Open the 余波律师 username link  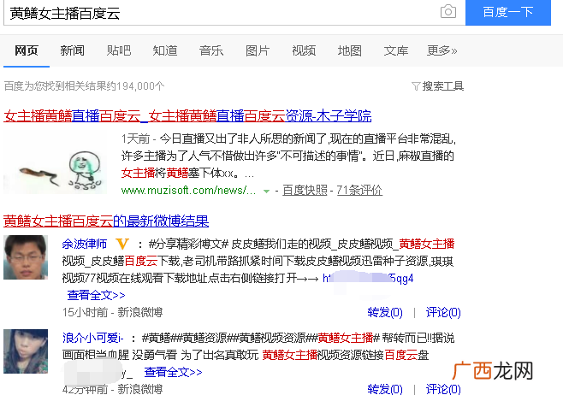85,244
